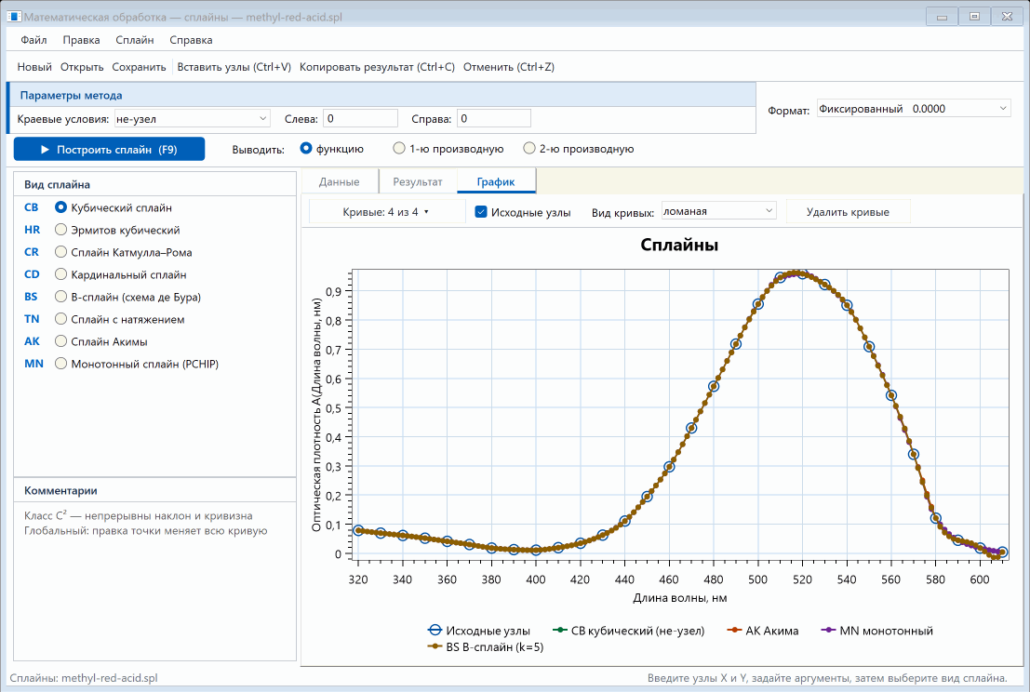Pick the Кардинальный сплайн option

pyautogui.click(x=61, y=274)
